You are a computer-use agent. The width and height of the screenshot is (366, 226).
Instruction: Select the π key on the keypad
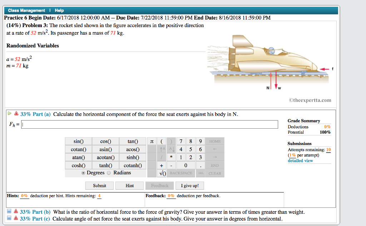click(x=152, y=141)
